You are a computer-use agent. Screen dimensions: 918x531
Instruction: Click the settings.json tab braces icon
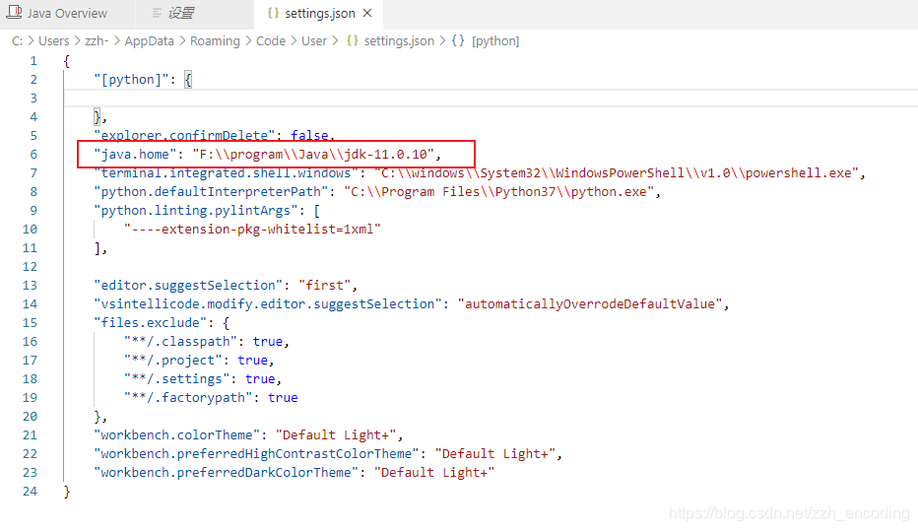(273, 13)
